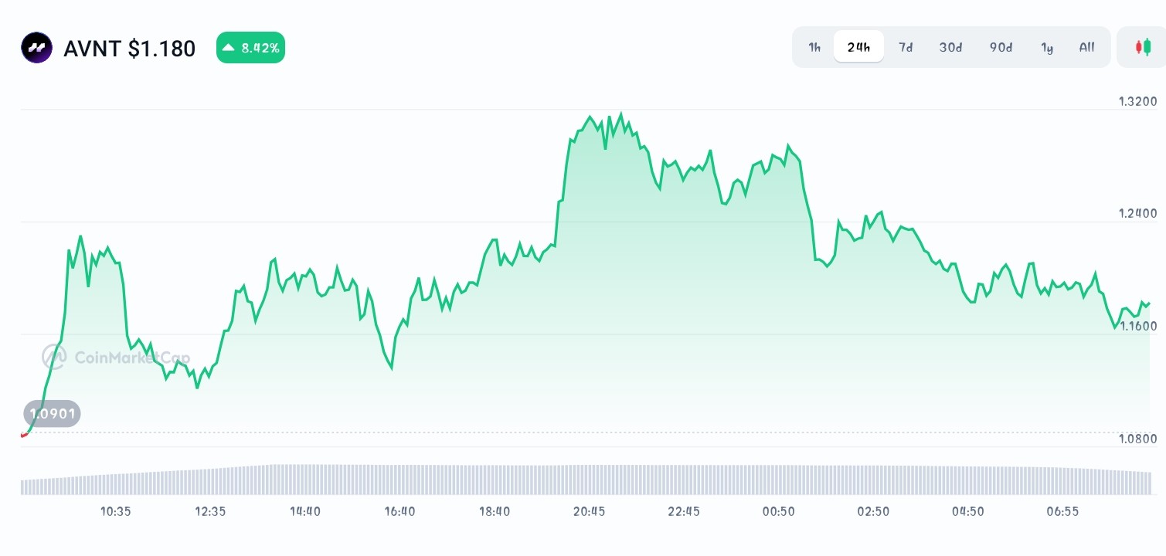
Task: Click the red candle in the chart-type icon
Action: pos(1138,47)
